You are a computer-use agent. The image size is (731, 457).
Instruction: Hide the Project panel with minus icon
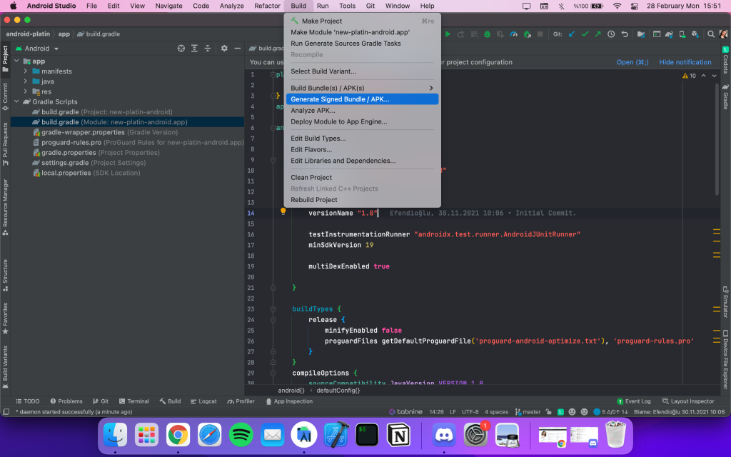[237, 49]
